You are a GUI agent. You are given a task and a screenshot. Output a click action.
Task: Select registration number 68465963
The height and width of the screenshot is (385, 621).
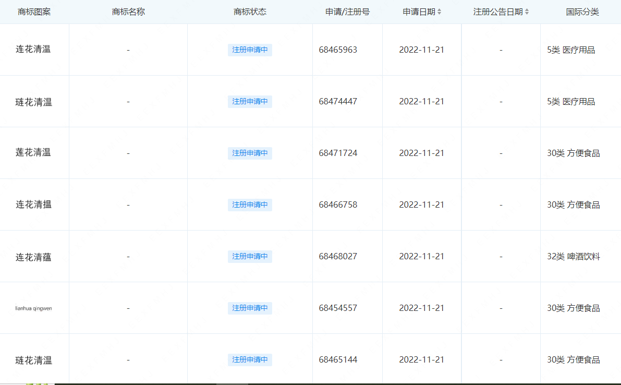[x=338, y=50]
